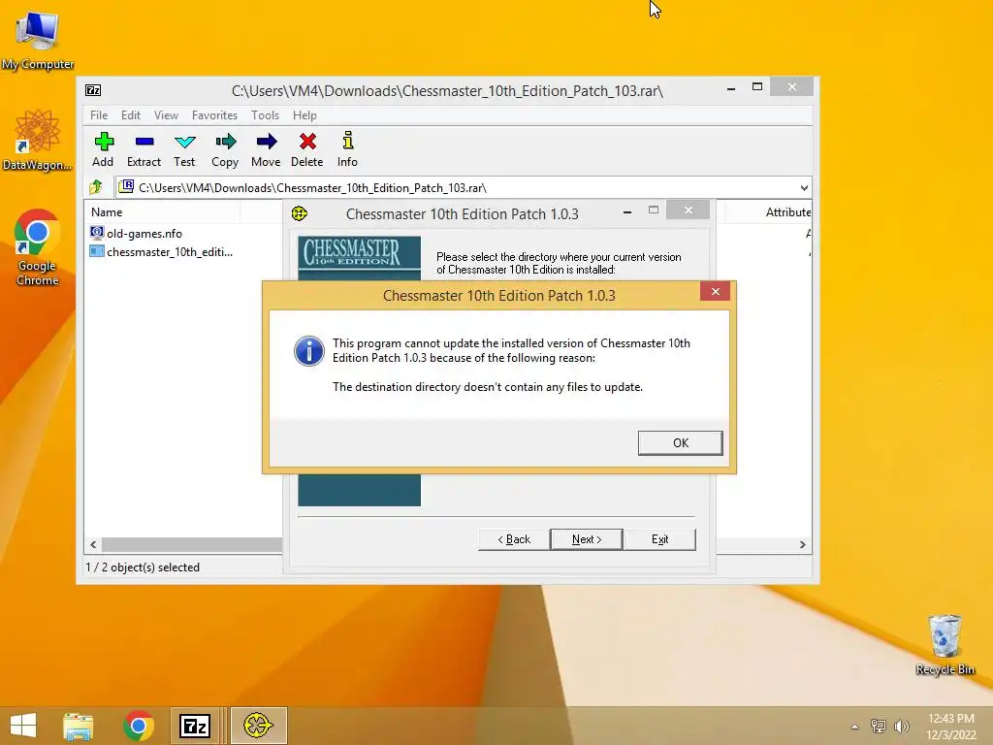Open the Tools menu in 7-Zip
Image resolution: width=993 pixels, height=745 pixels.
coord(265,115)
